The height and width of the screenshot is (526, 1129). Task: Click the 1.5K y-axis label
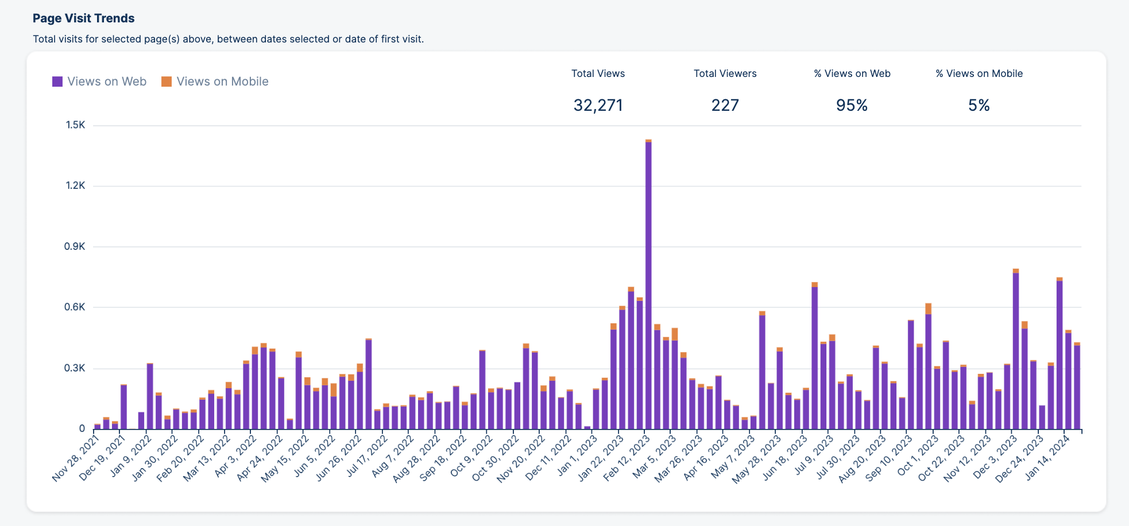[x=75, y=125]
